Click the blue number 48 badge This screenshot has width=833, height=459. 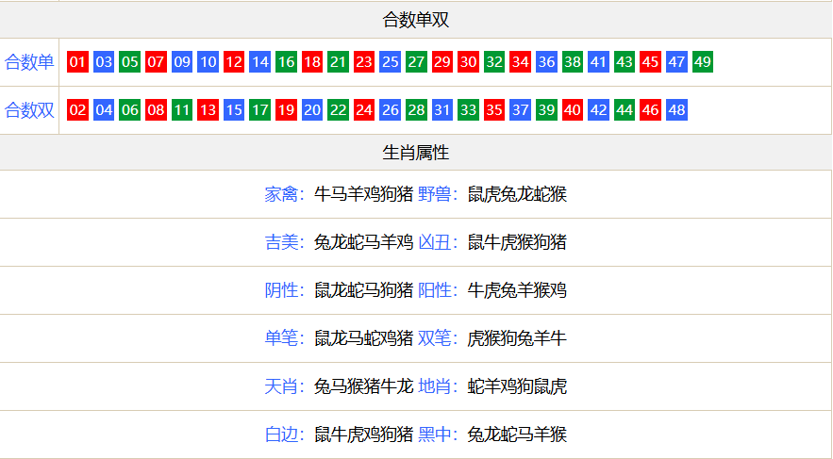[x=676, y=110]
